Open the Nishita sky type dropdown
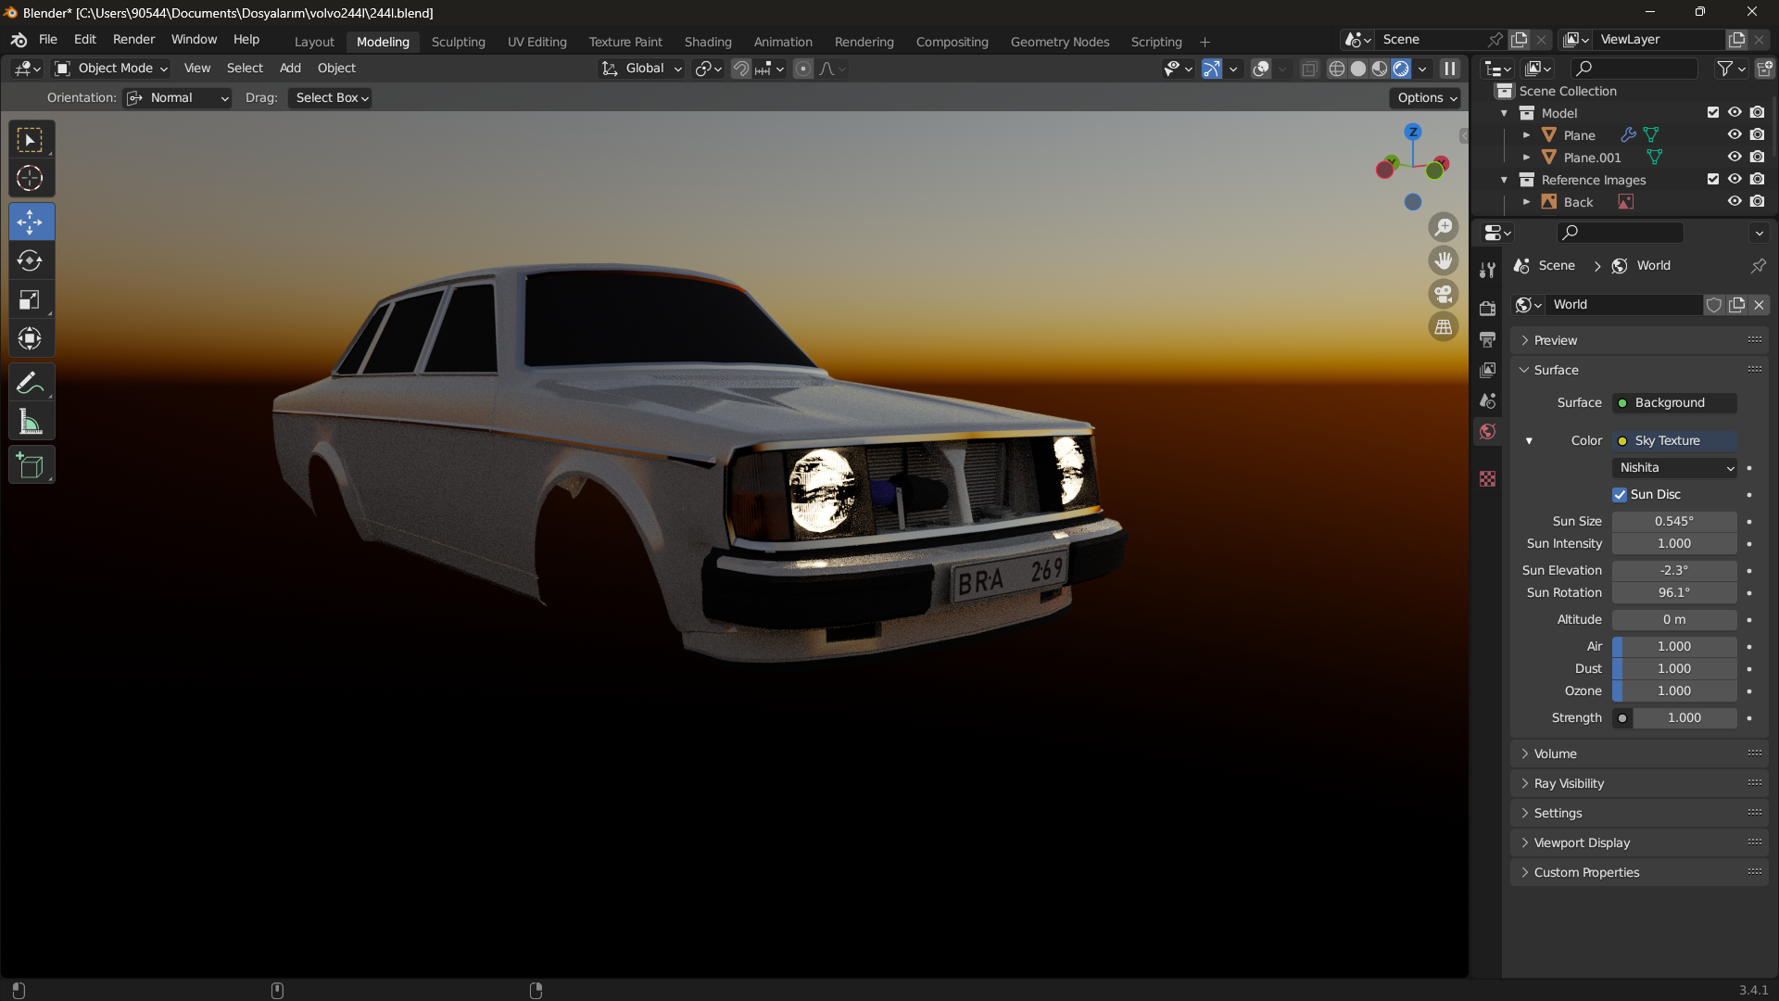The image size is (1779, 1001). pos(1675,468)
